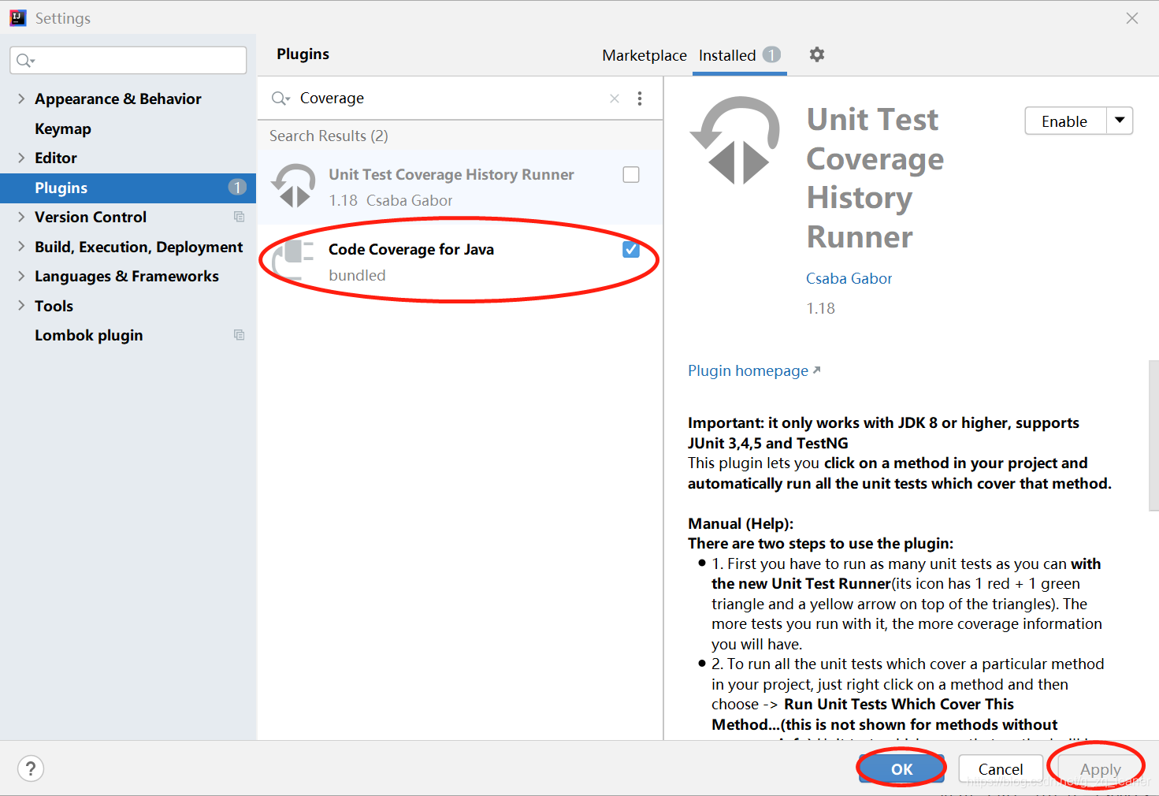This screenshot has height=796, width=1159.
Task: Open the Plugin homepage link
Action: pyautogui.click(x=754, y=370)
